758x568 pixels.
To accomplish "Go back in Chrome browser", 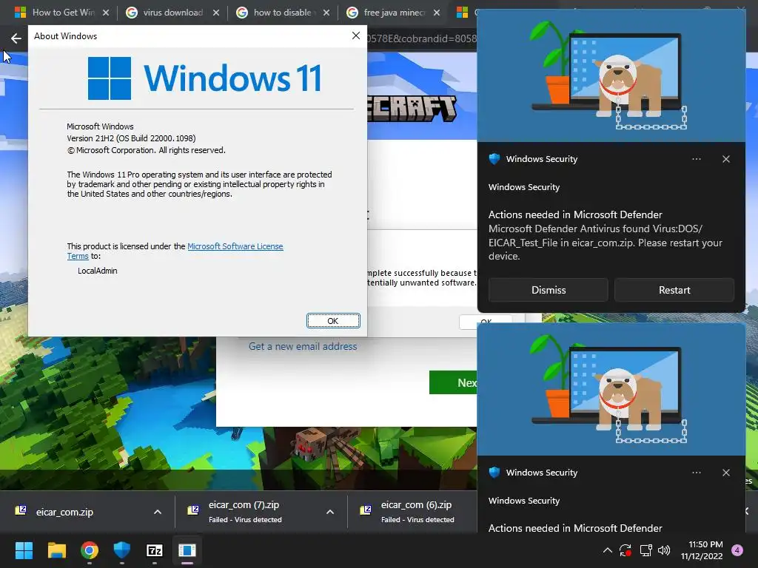I will 16,38.
